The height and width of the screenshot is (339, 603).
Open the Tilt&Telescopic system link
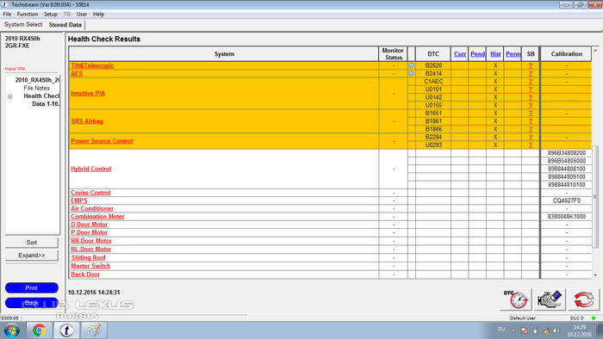(92, 65)
